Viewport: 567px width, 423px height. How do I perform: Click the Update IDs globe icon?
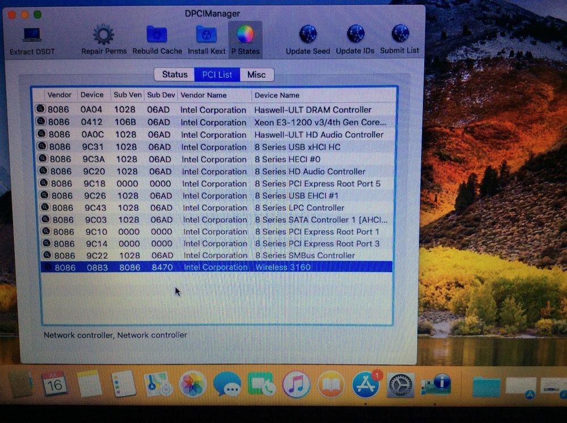[356, 35]
